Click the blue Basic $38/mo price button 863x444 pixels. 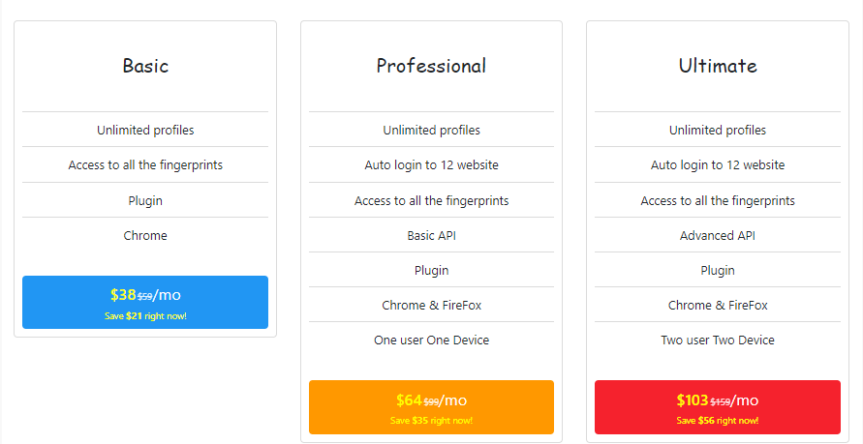145,302
